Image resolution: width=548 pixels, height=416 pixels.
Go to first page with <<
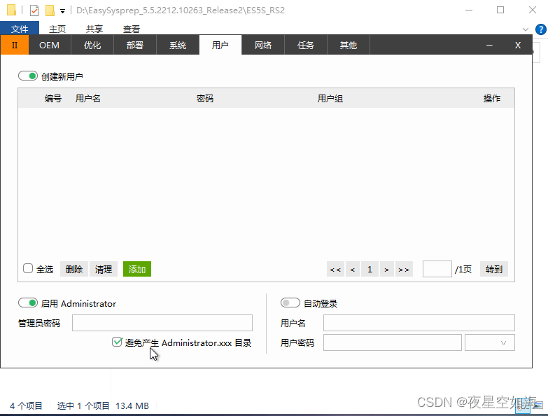pyautogui.click(x=335, y=269)
